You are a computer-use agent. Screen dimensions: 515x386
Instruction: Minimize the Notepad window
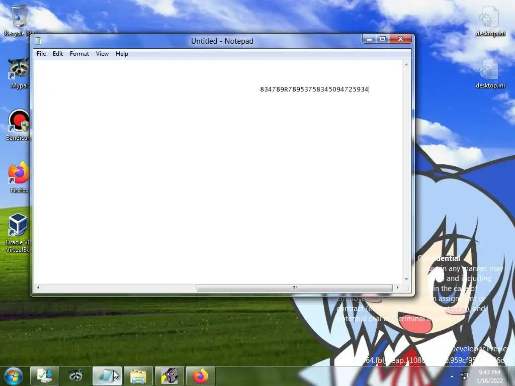369,39
